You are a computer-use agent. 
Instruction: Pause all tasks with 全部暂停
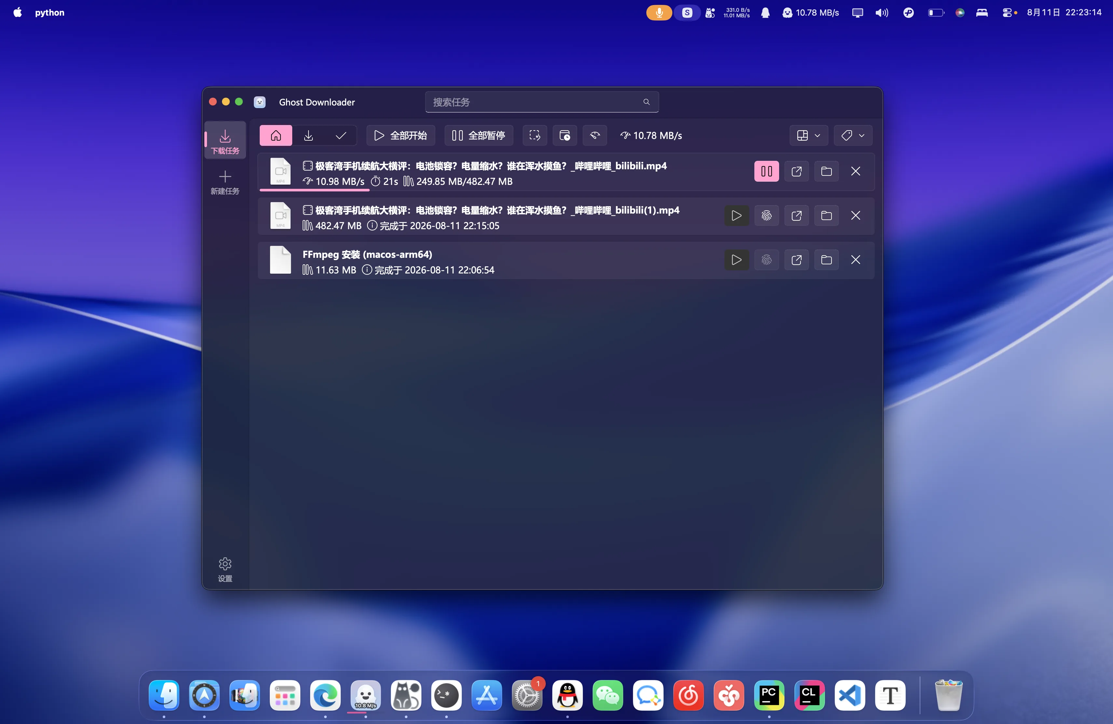pyautogui.click(x=478, y=135)
